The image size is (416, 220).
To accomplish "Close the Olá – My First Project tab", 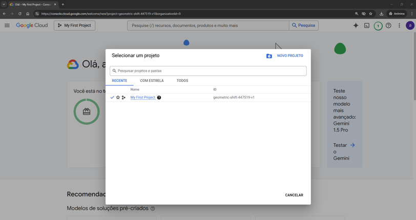I will pos(55,5).
